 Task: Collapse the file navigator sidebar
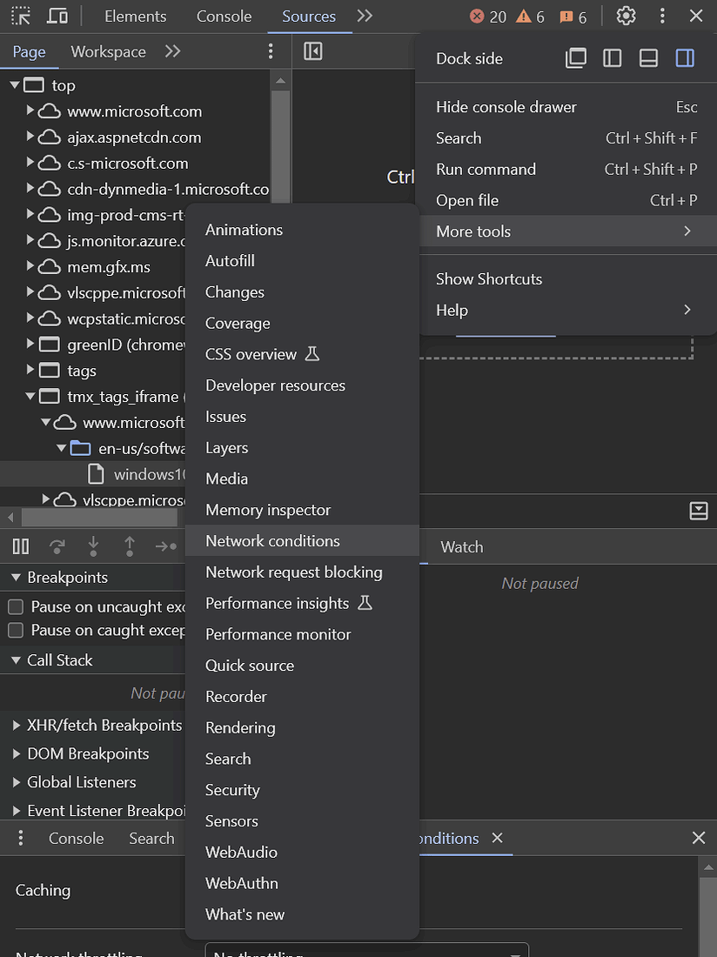coord(312,51)
